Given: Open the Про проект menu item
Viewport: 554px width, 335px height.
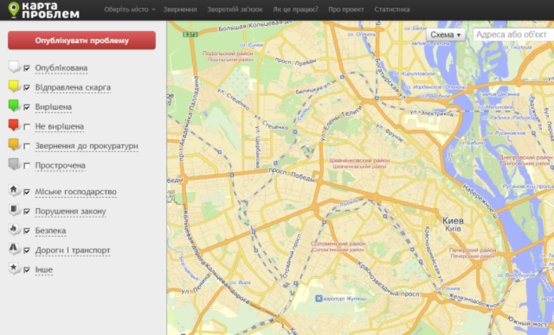Looking at the screenshot, I should [346, 10].
